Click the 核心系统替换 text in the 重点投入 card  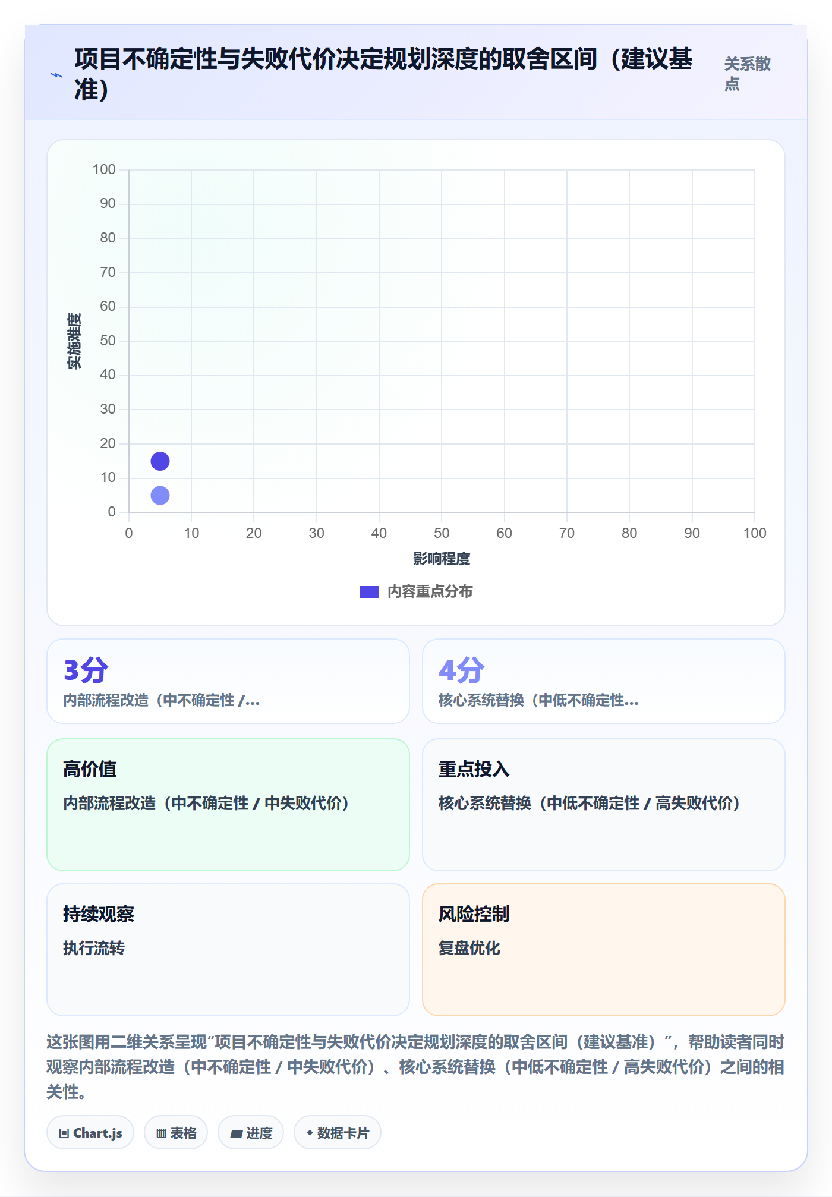pyautogui.click(x=589, y=803)
